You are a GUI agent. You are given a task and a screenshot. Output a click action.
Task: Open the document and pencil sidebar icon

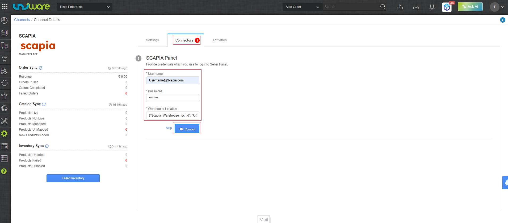5,33
